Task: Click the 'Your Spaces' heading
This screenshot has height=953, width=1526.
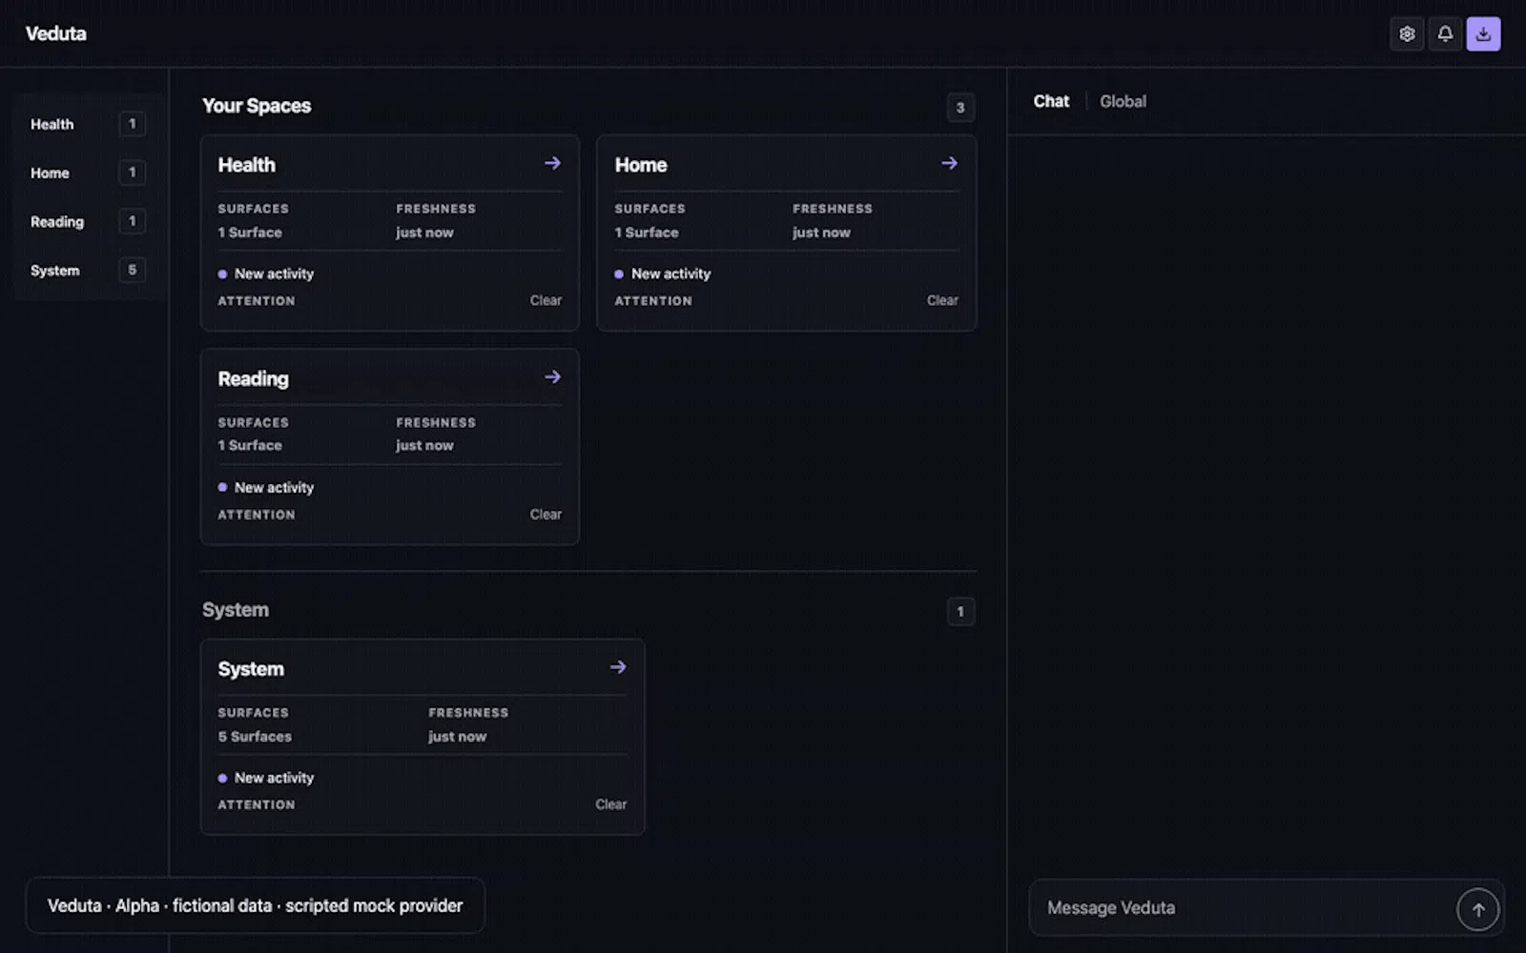Action: click(x=257, y=106)
